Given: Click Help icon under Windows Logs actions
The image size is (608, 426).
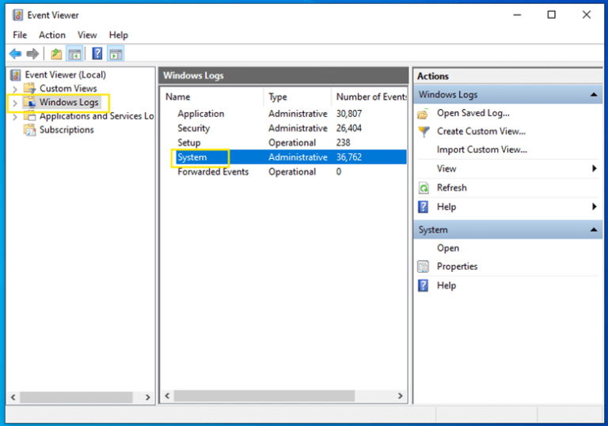Looking at the screenshot, I should [x=423, y=207].
